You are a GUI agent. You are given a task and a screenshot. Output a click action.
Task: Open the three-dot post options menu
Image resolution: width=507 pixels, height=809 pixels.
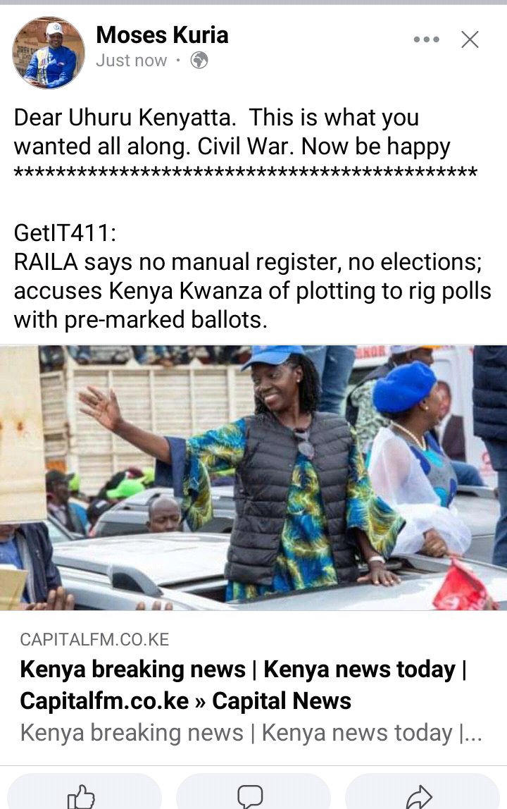427,39
